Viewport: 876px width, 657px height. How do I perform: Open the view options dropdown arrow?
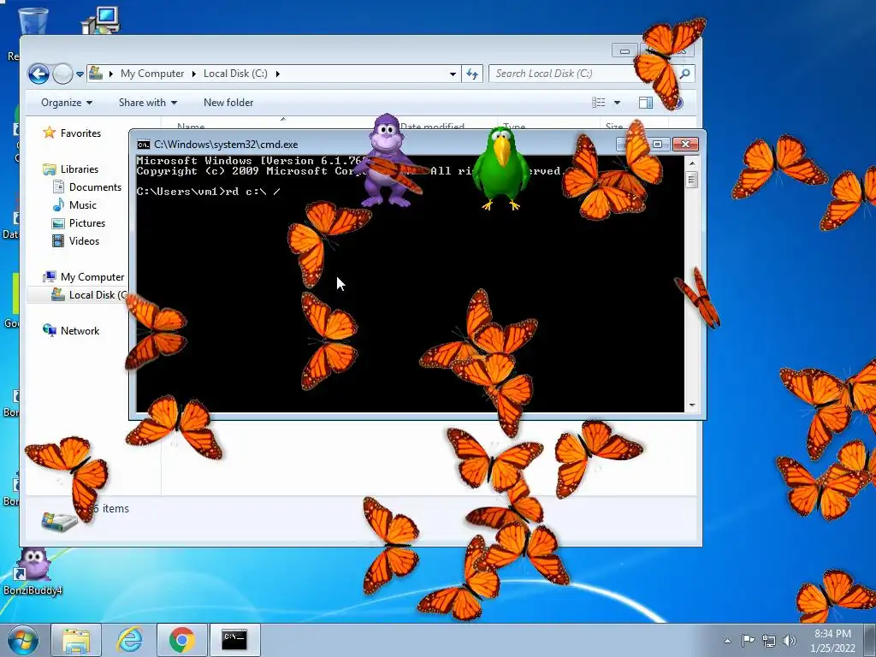(618, 103)
